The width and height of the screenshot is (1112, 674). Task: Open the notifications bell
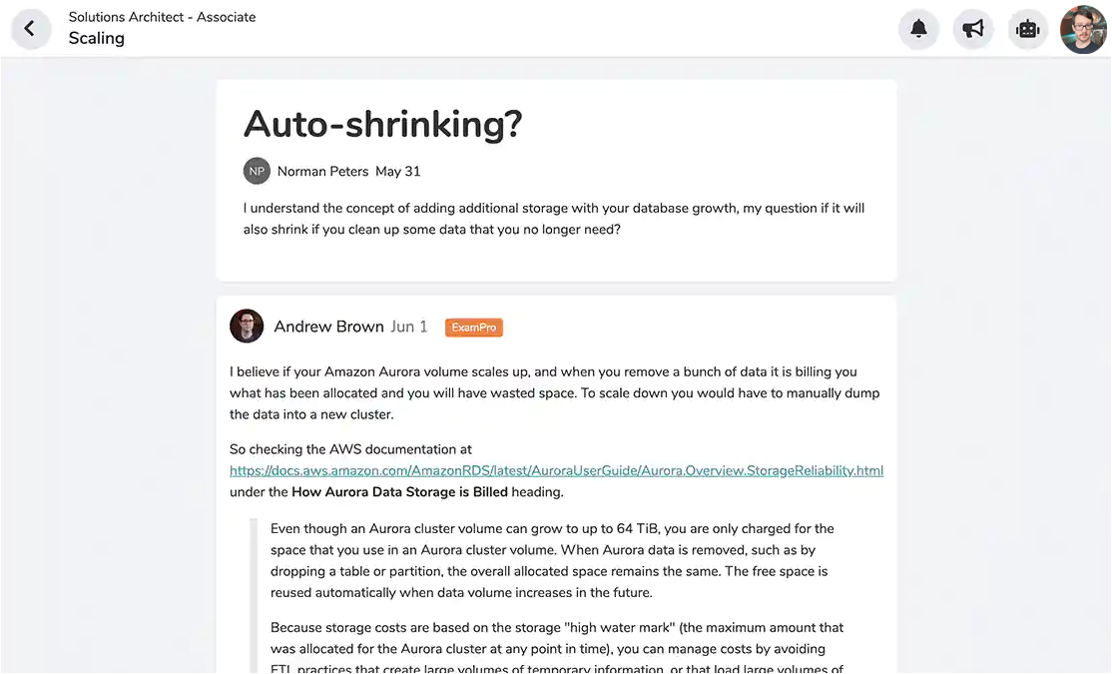[918, 29]
